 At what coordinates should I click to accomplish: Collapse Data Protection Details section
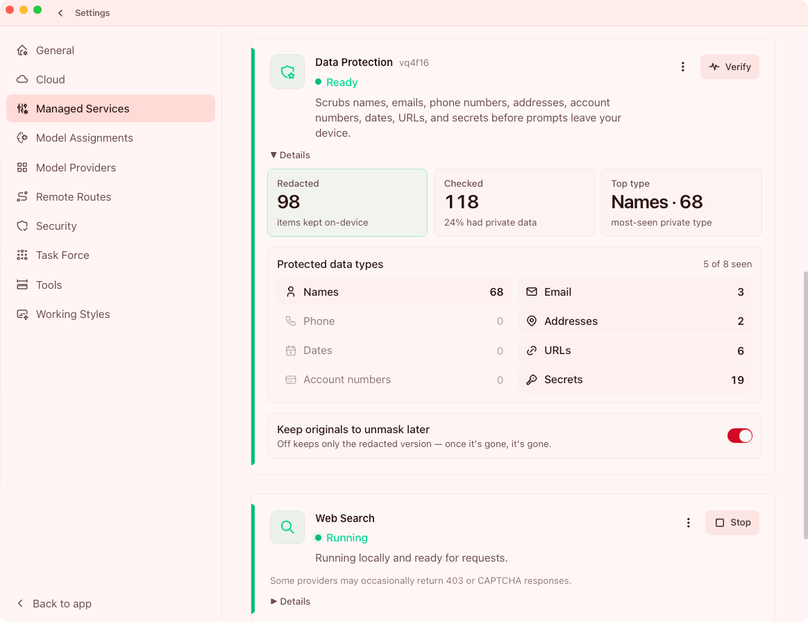[290, 155]
